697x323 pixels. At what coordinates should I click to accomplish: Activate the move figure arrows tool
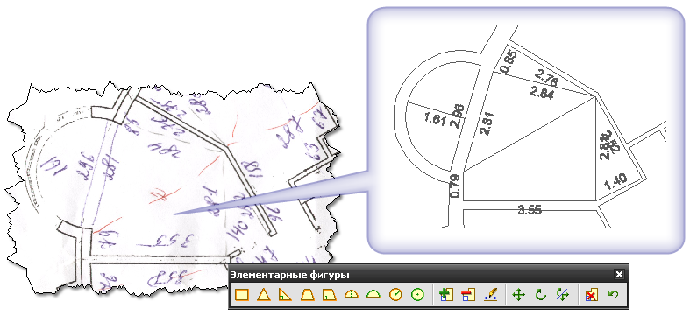click(x=519, y=295)
